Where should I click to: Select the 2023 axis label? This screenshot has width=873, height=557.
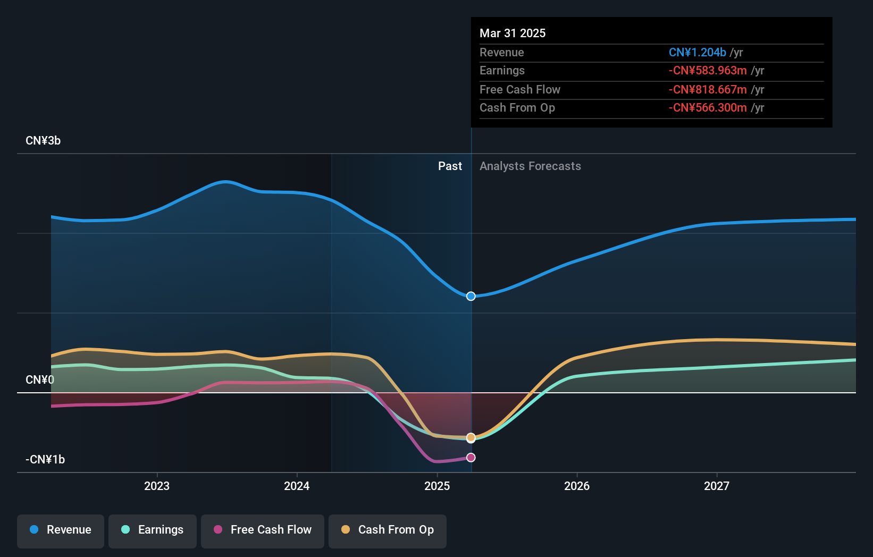click(157, 486)
